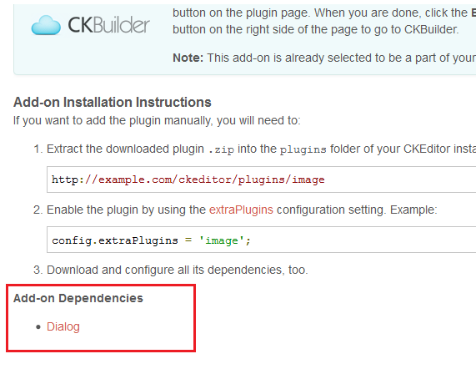Click the example.com plugins URL code box

pos(261,179)
